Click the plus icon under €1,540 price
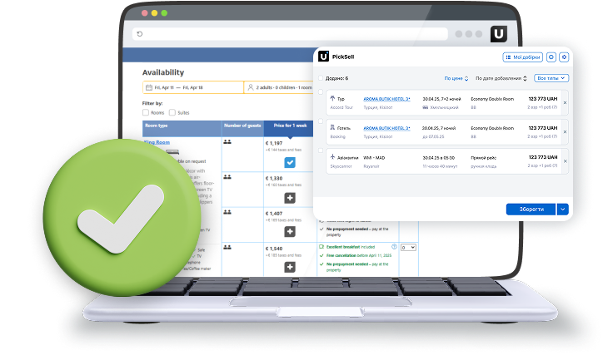 290,267
